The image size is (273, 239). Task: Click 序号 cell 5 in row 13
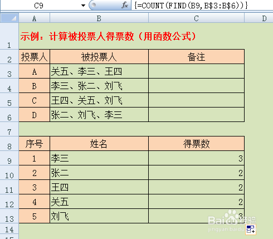[x=35, y=216]
